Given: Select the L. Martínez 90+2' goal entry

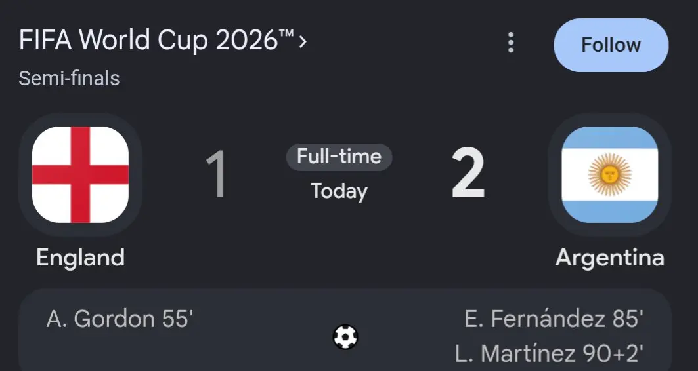Looking at the screenshot, I should (x=549, y=354).
